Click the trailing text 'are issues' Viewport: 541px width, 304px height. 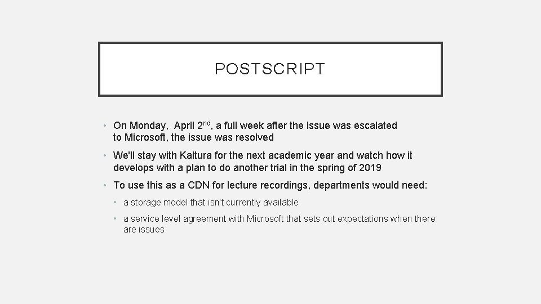click(144, 230)
